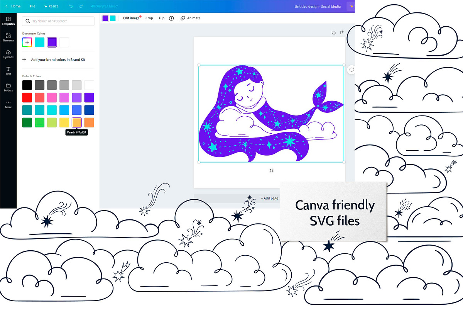Choose dark green in Default Colors
Screen dimensions: 463x309
pyautogui.click(x=27, y=122)
